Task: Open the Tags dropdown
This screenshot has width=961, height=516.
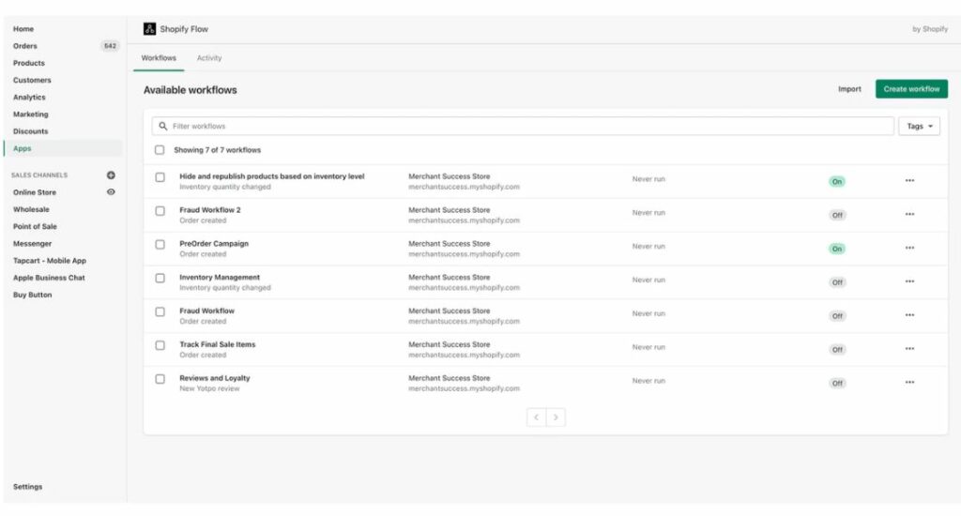Action: tap(919, 127)
